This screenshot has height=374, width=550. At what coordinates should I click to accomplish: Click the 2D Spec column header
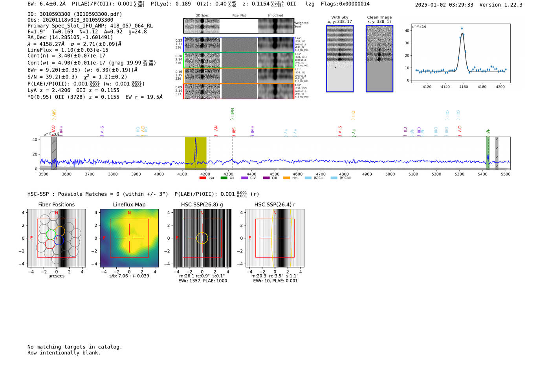(x=202, y=15)
